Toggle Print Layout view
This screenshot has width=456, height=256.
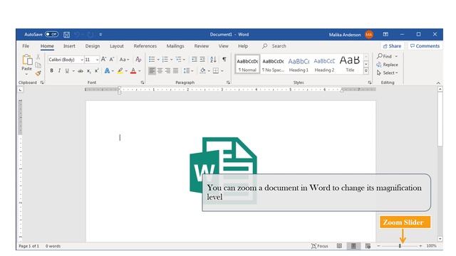coord(353,246)
